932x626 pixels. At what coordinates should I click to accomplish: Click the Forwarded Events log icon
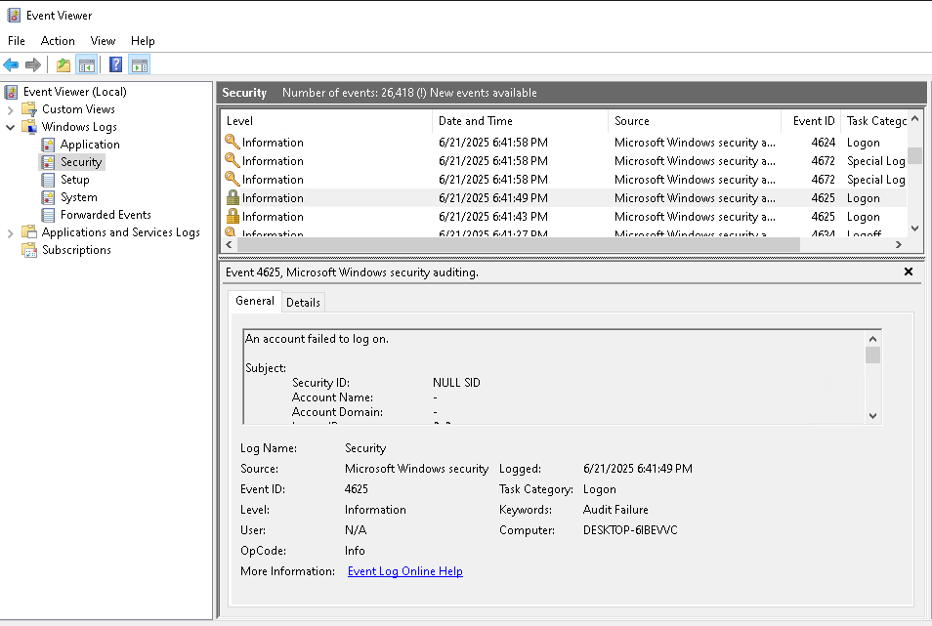(48, 215)
